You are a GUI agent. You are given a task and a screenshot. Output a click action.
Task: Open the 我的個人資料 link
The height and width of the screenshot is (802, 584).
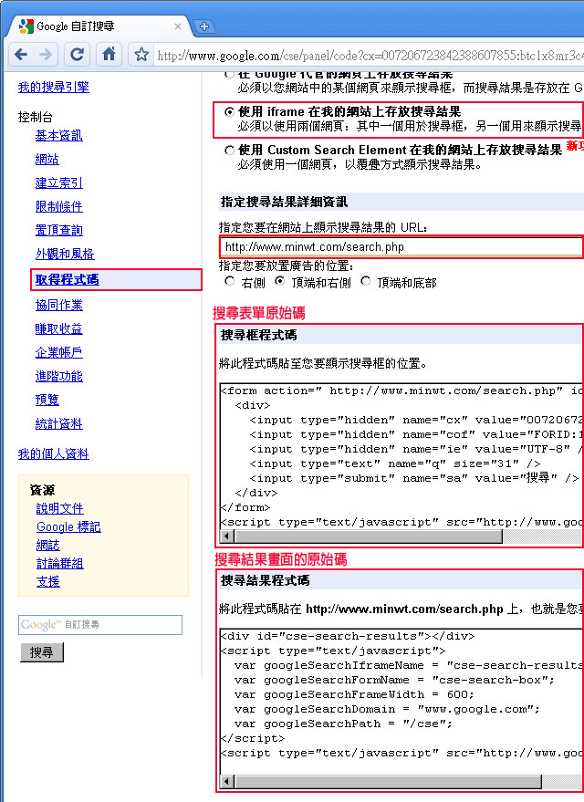53,454
